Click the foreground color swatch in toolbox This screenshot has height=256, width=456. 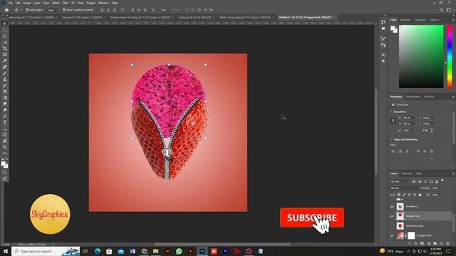tap(3, 164)
